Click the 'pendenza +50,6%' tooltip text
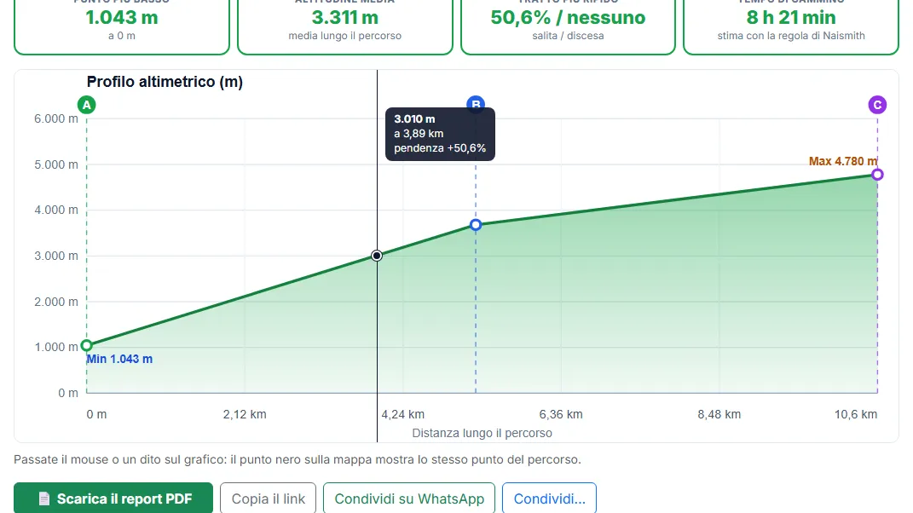This screenshot has height=513, width=913. coord(440,148)
